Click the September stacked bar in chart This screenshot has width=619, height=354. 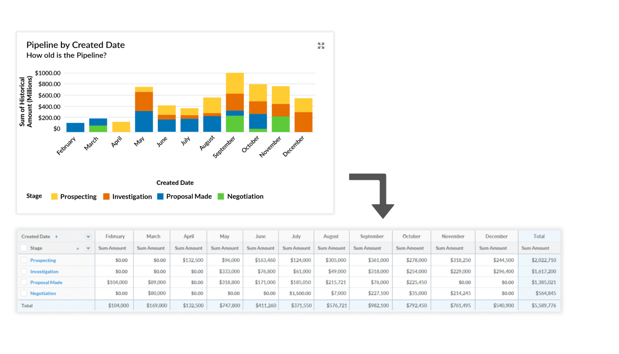(234, 101)
